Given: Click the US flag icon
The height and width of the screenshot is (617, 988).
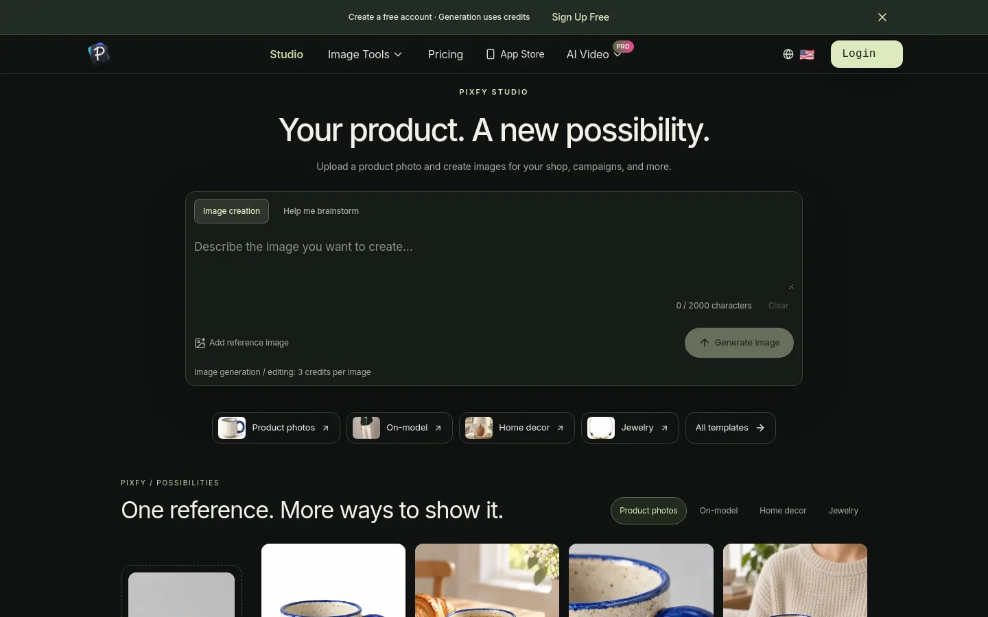Looking at the screenshot, I should 807,54.
